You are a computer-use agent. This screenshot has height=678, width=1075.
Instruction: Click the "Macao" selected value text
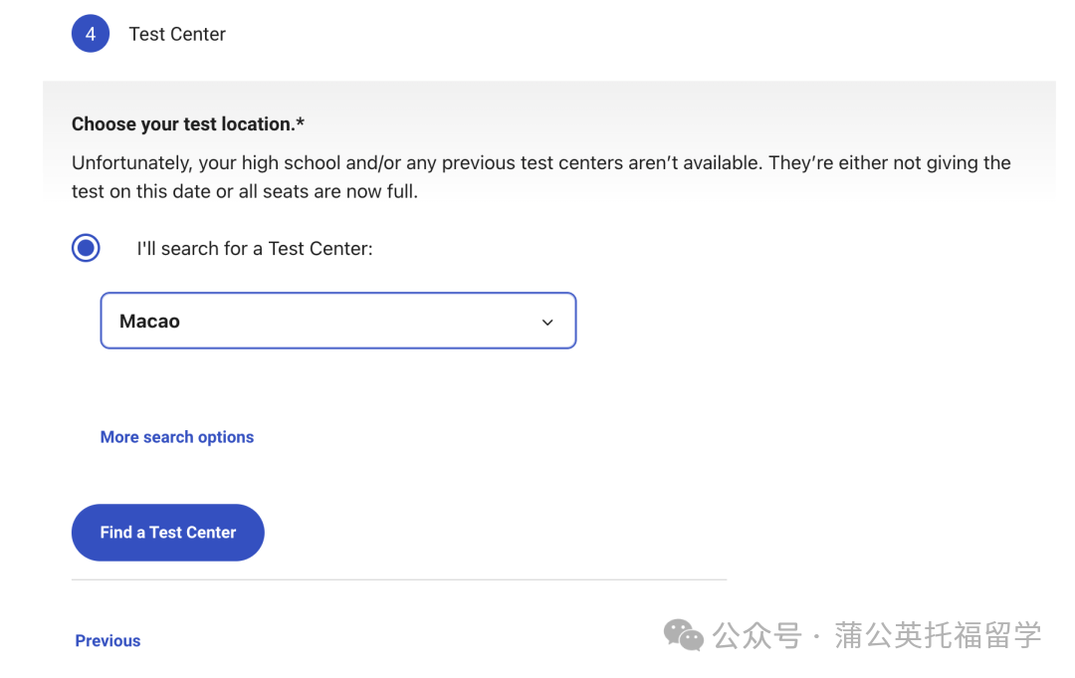click(x=149, y=322)
